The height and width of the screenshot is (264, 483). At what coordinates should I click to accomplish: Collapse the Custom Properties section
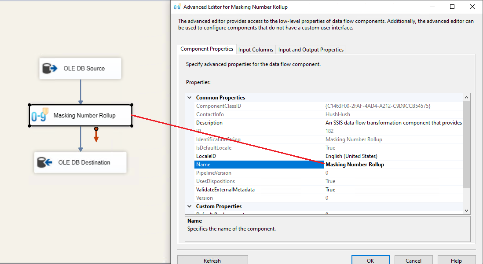click(190, 206)
